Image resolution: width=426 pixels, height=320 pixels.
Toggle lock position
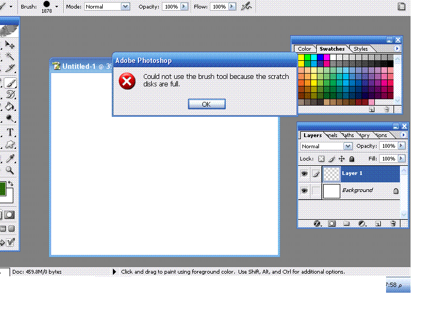(342, 158)
